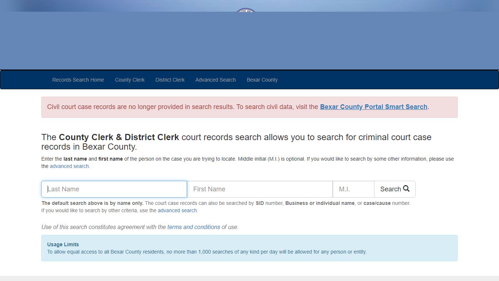Image resolution: width=499 pixels, height=281 pixels.
Task: Focus the First Name field
Action: coord(260,189)
